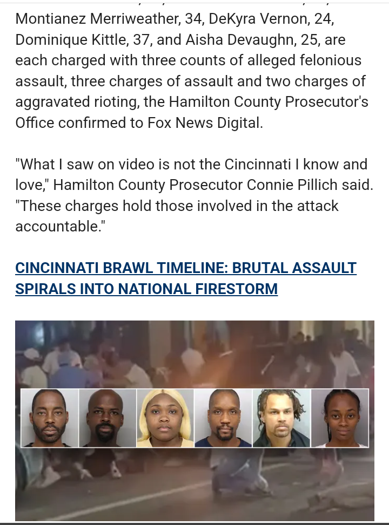Open the Cincinnati Brawl Timeline headline link

pos(186,278)
